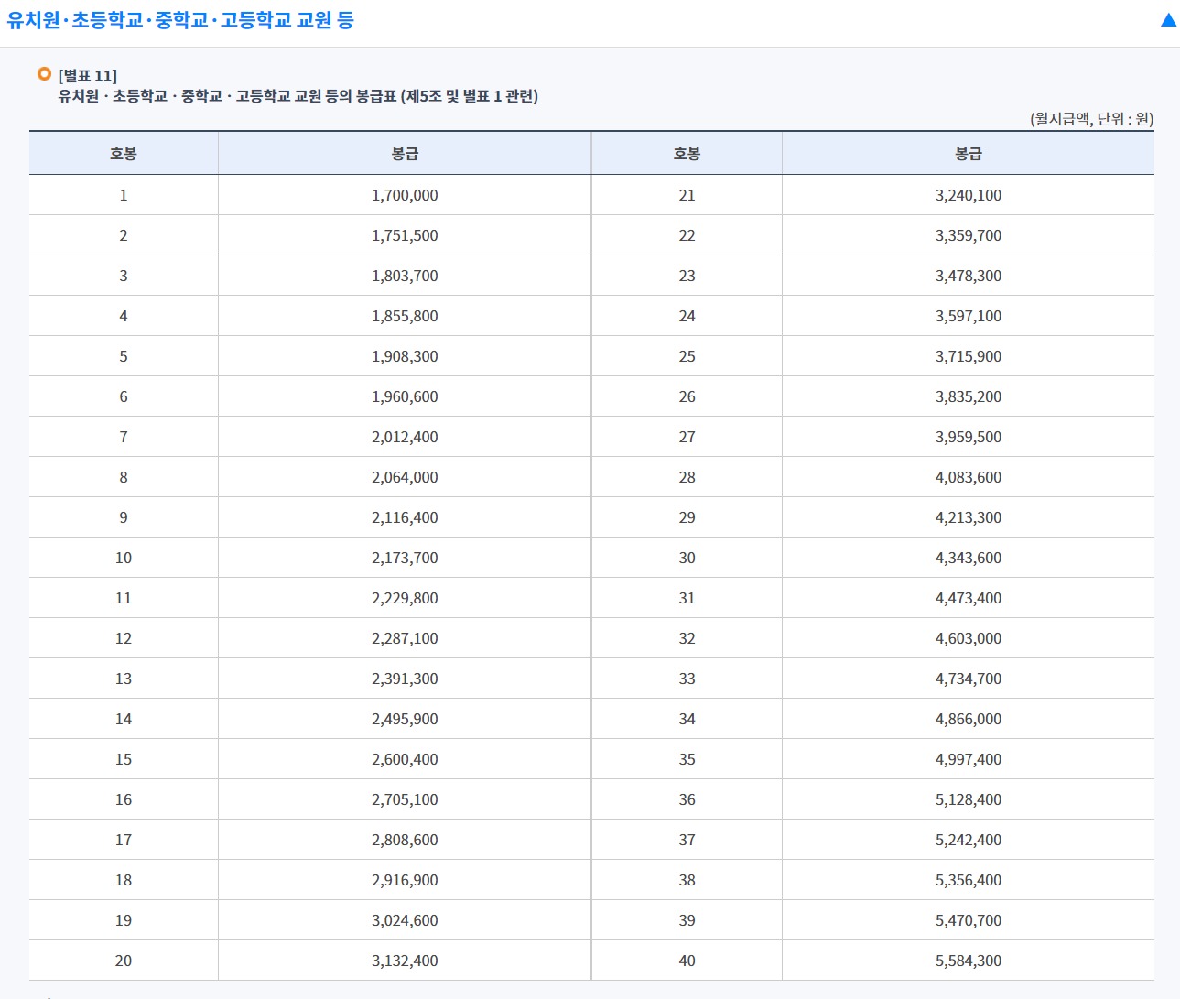
Task: Click 호봉 number 35 cell
Action: pyautogui.click(x=687, y=759)
